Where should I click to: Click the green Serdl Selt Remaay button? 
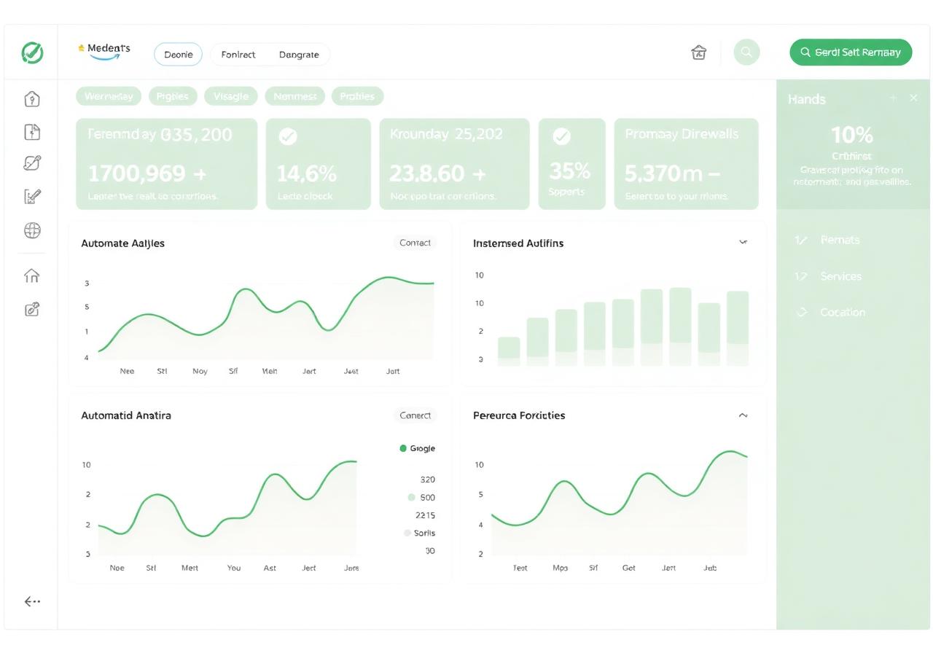click(851, 52)
